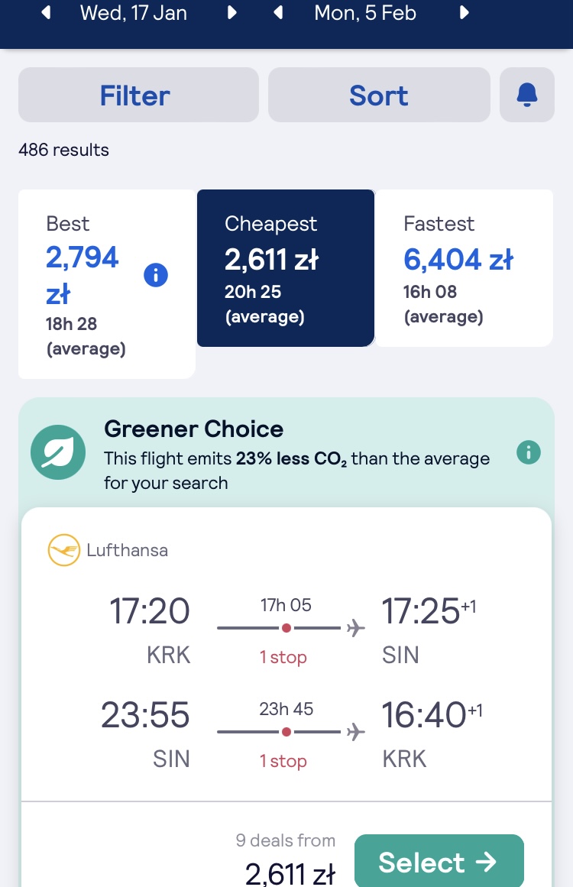The height and width of the screenshot is (887, 573).
Task: Click the Greener Choice leaf icon
Action: coord(58,452)
